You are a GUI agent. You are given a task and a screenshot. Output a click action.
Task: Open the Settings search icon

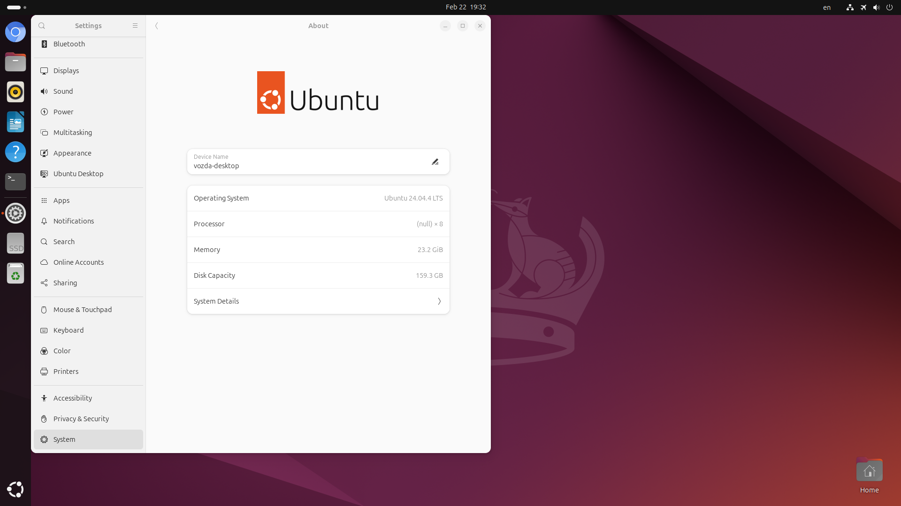tap(42, 26)
